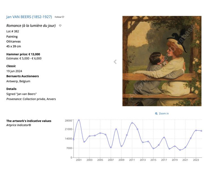Click the Follow label next to artist
This screenshot has height=177, width=212.
pos(58,17)
